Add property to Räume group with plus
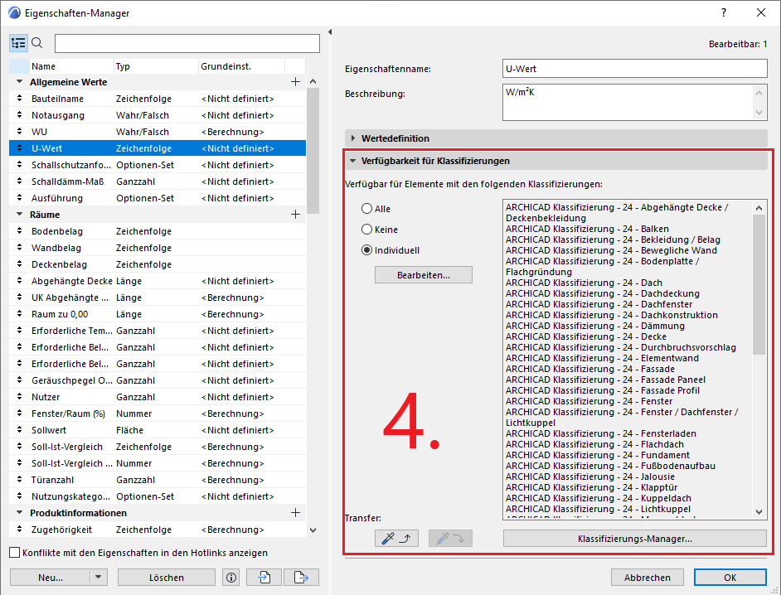The width and height of the screenshot is (781, 595). (x=295, y=215)
